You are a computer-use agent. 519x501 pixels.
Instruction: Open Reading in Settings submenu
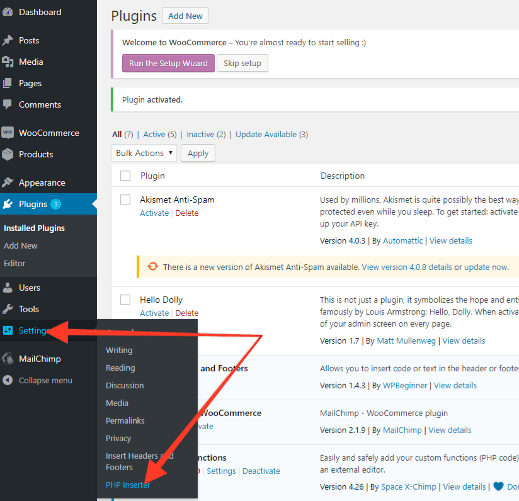(x=120, y=368)
